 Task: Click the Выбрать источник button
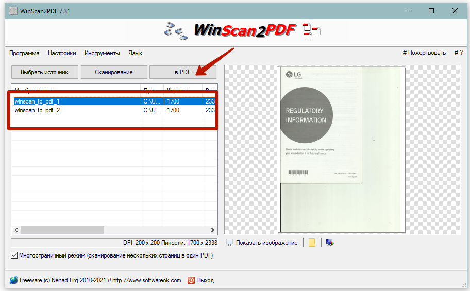pyautogui.click(x=44, y=72)
